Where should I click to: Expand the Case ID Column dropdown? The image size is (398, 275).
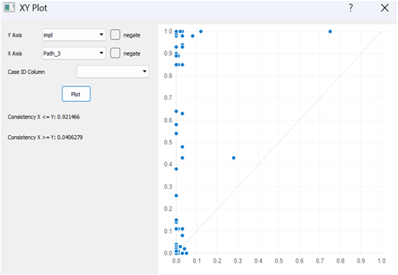(113, 72)
